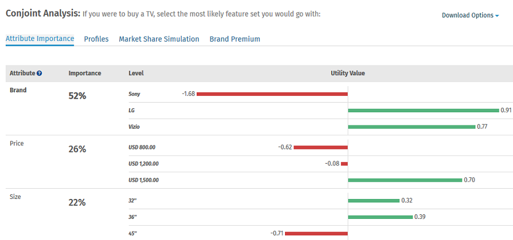513x240 pixels.
Task: Click the green LG utility bar
Action: tap(423, 110)
